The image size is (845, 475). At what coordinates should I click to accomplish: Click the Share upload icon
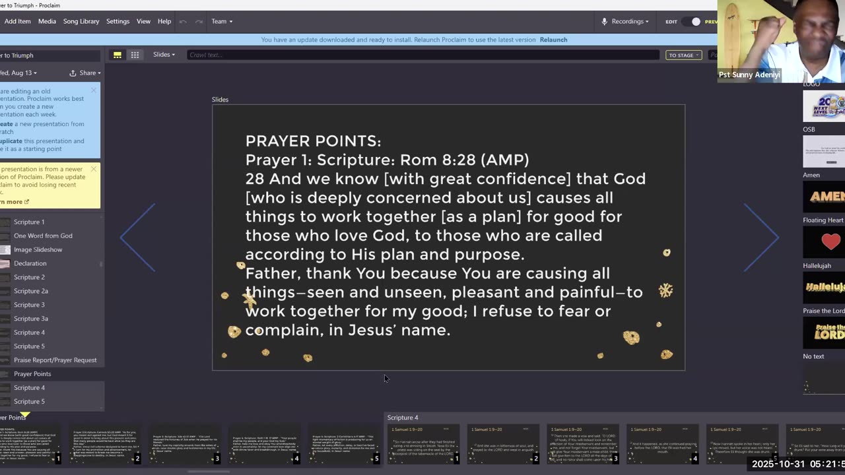click(73, 73)
